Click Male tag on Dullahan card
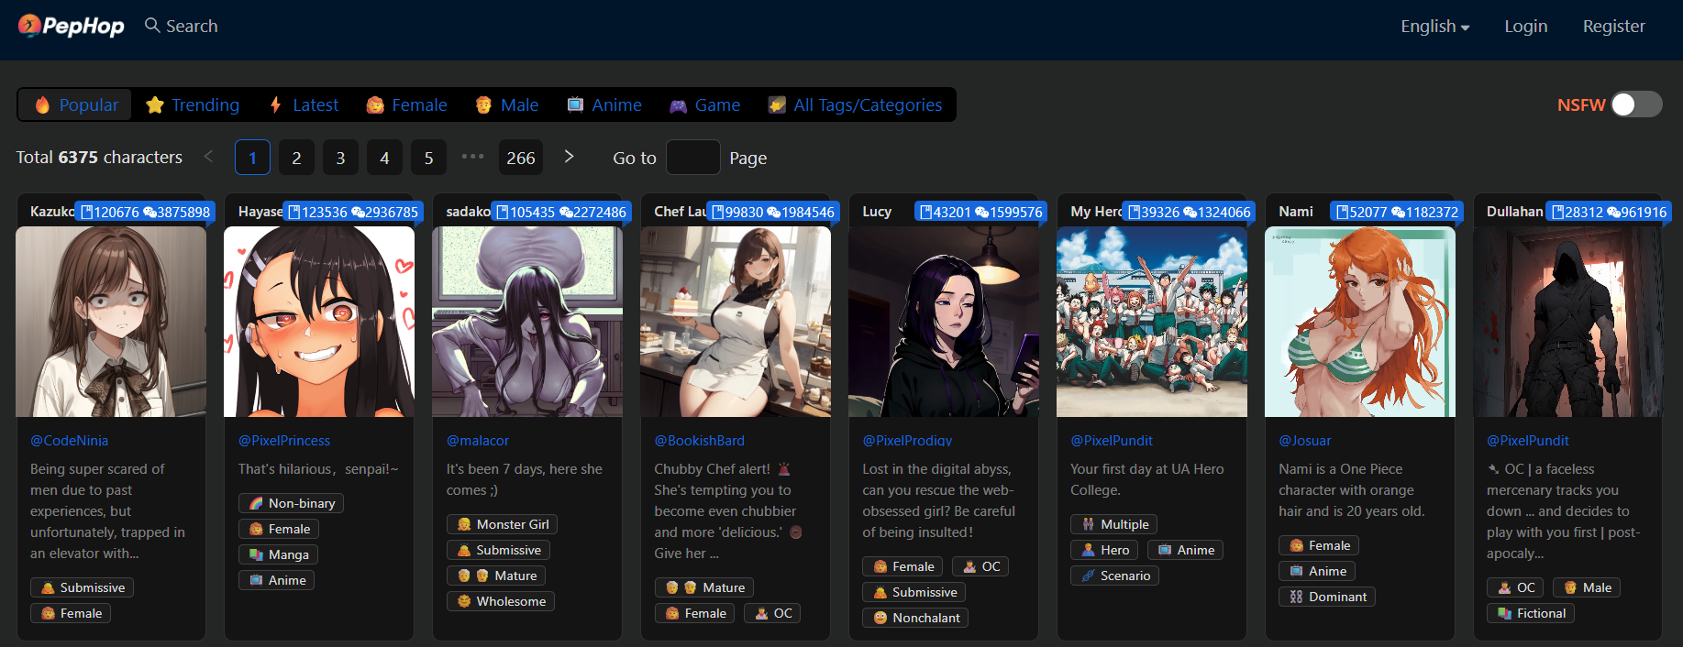The width and height of the screenshot is (1683, 647). tap(1587, 587)
